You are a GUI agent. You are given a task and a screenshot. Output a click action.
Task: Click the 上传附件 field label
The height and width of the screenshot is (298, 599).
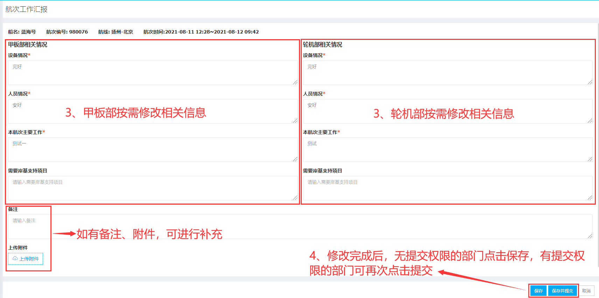18,248
